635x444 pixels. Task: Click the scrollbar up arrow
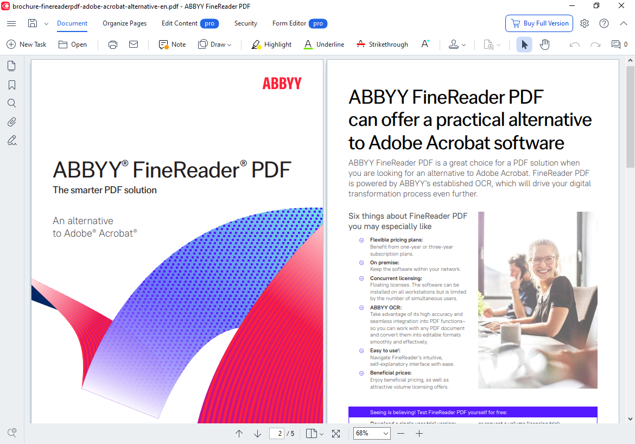[x=630, y=60]
